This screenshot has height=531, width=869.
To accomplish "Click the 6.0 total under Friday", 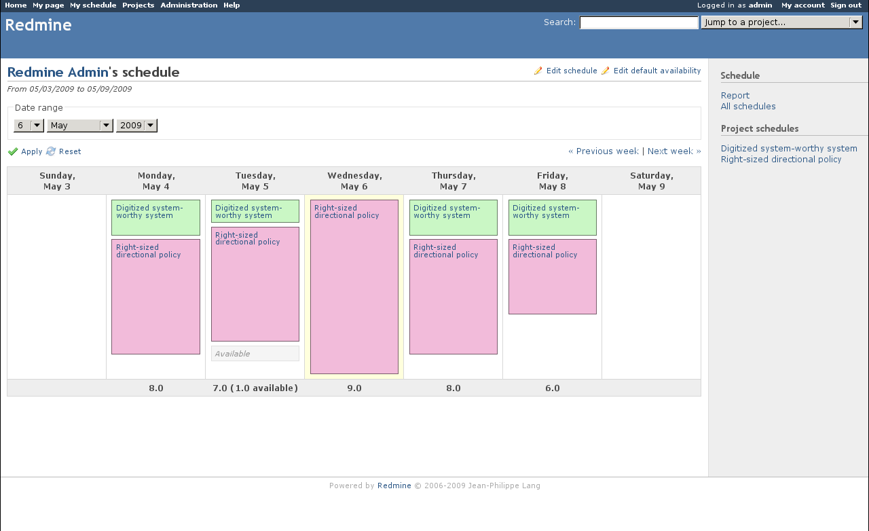I will (553, 388).
